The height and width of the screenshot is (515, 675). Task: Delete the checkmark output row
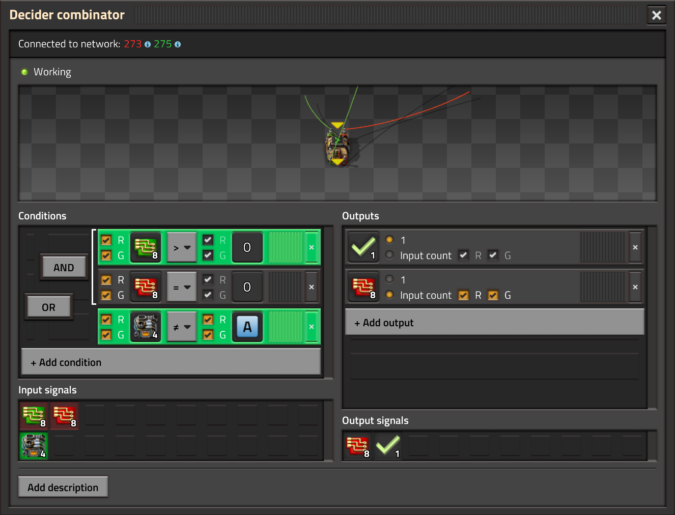click(635, 247)
